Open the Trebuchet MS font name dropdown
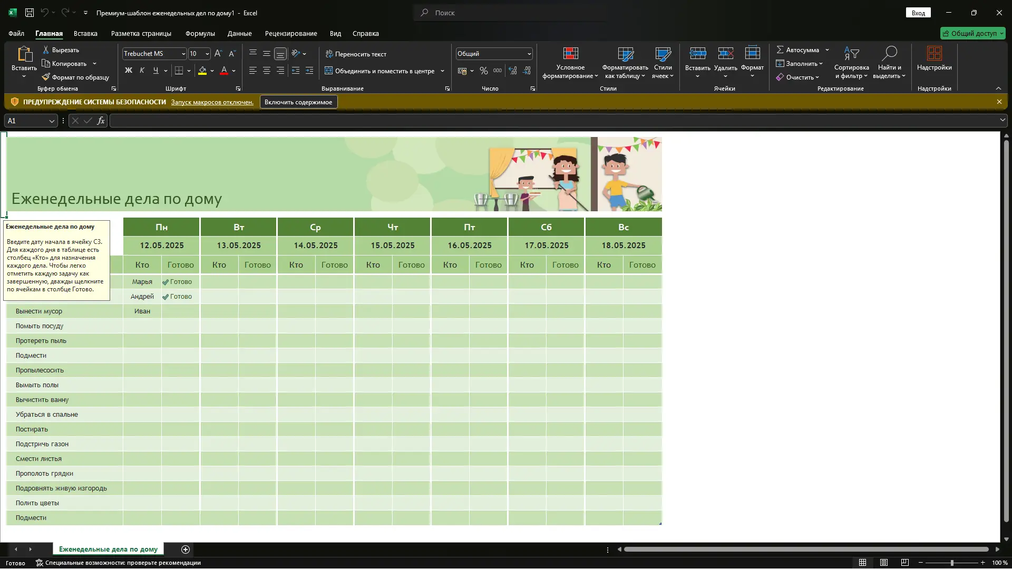1012x569 pixels. [183, 54]
